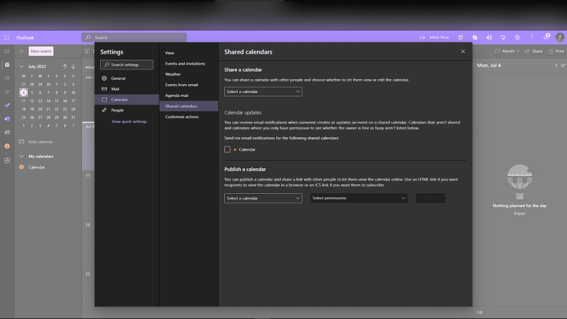Click the Search settings field
The image size is (567, 319).
click(127, 65)
